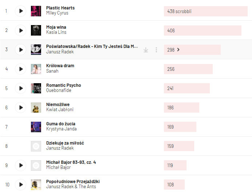Open the Plastic Hearts album cover thumbnail
252x194 pixels.
(x=36, y=11)
